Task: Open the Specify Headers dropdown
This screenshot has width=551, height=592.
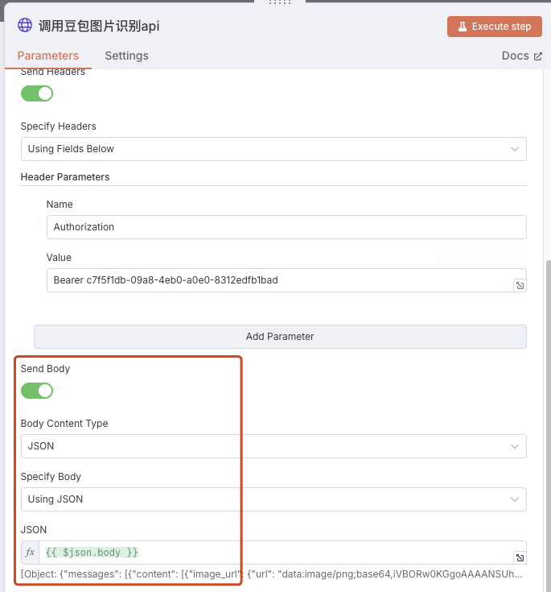Action: [273, 149]
